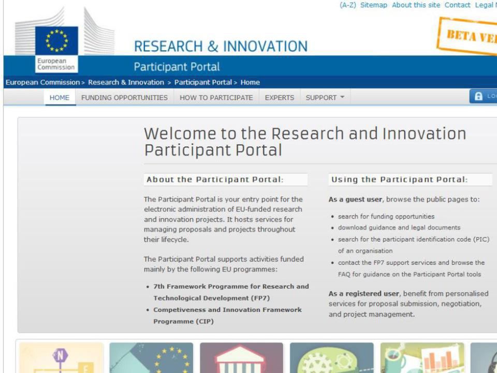Click 'search for the participant identification code' bullet

[414, 245]
